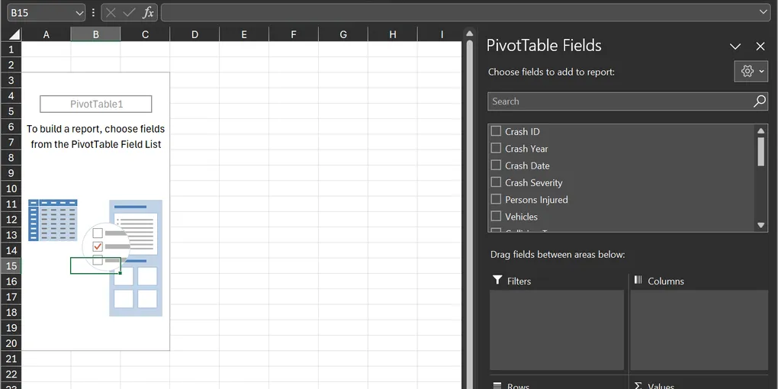Image resolution: width=778 pixels, height=389 pixels.
Task: Close the PivotTable Fields pane
Action: [760, 47]
